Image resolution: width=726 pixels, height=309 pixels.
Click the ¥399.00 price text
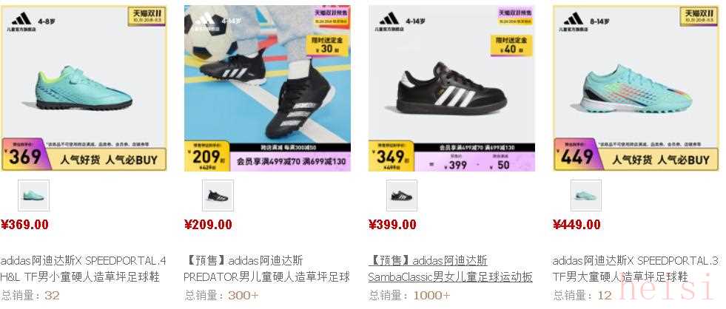[393, 225]
